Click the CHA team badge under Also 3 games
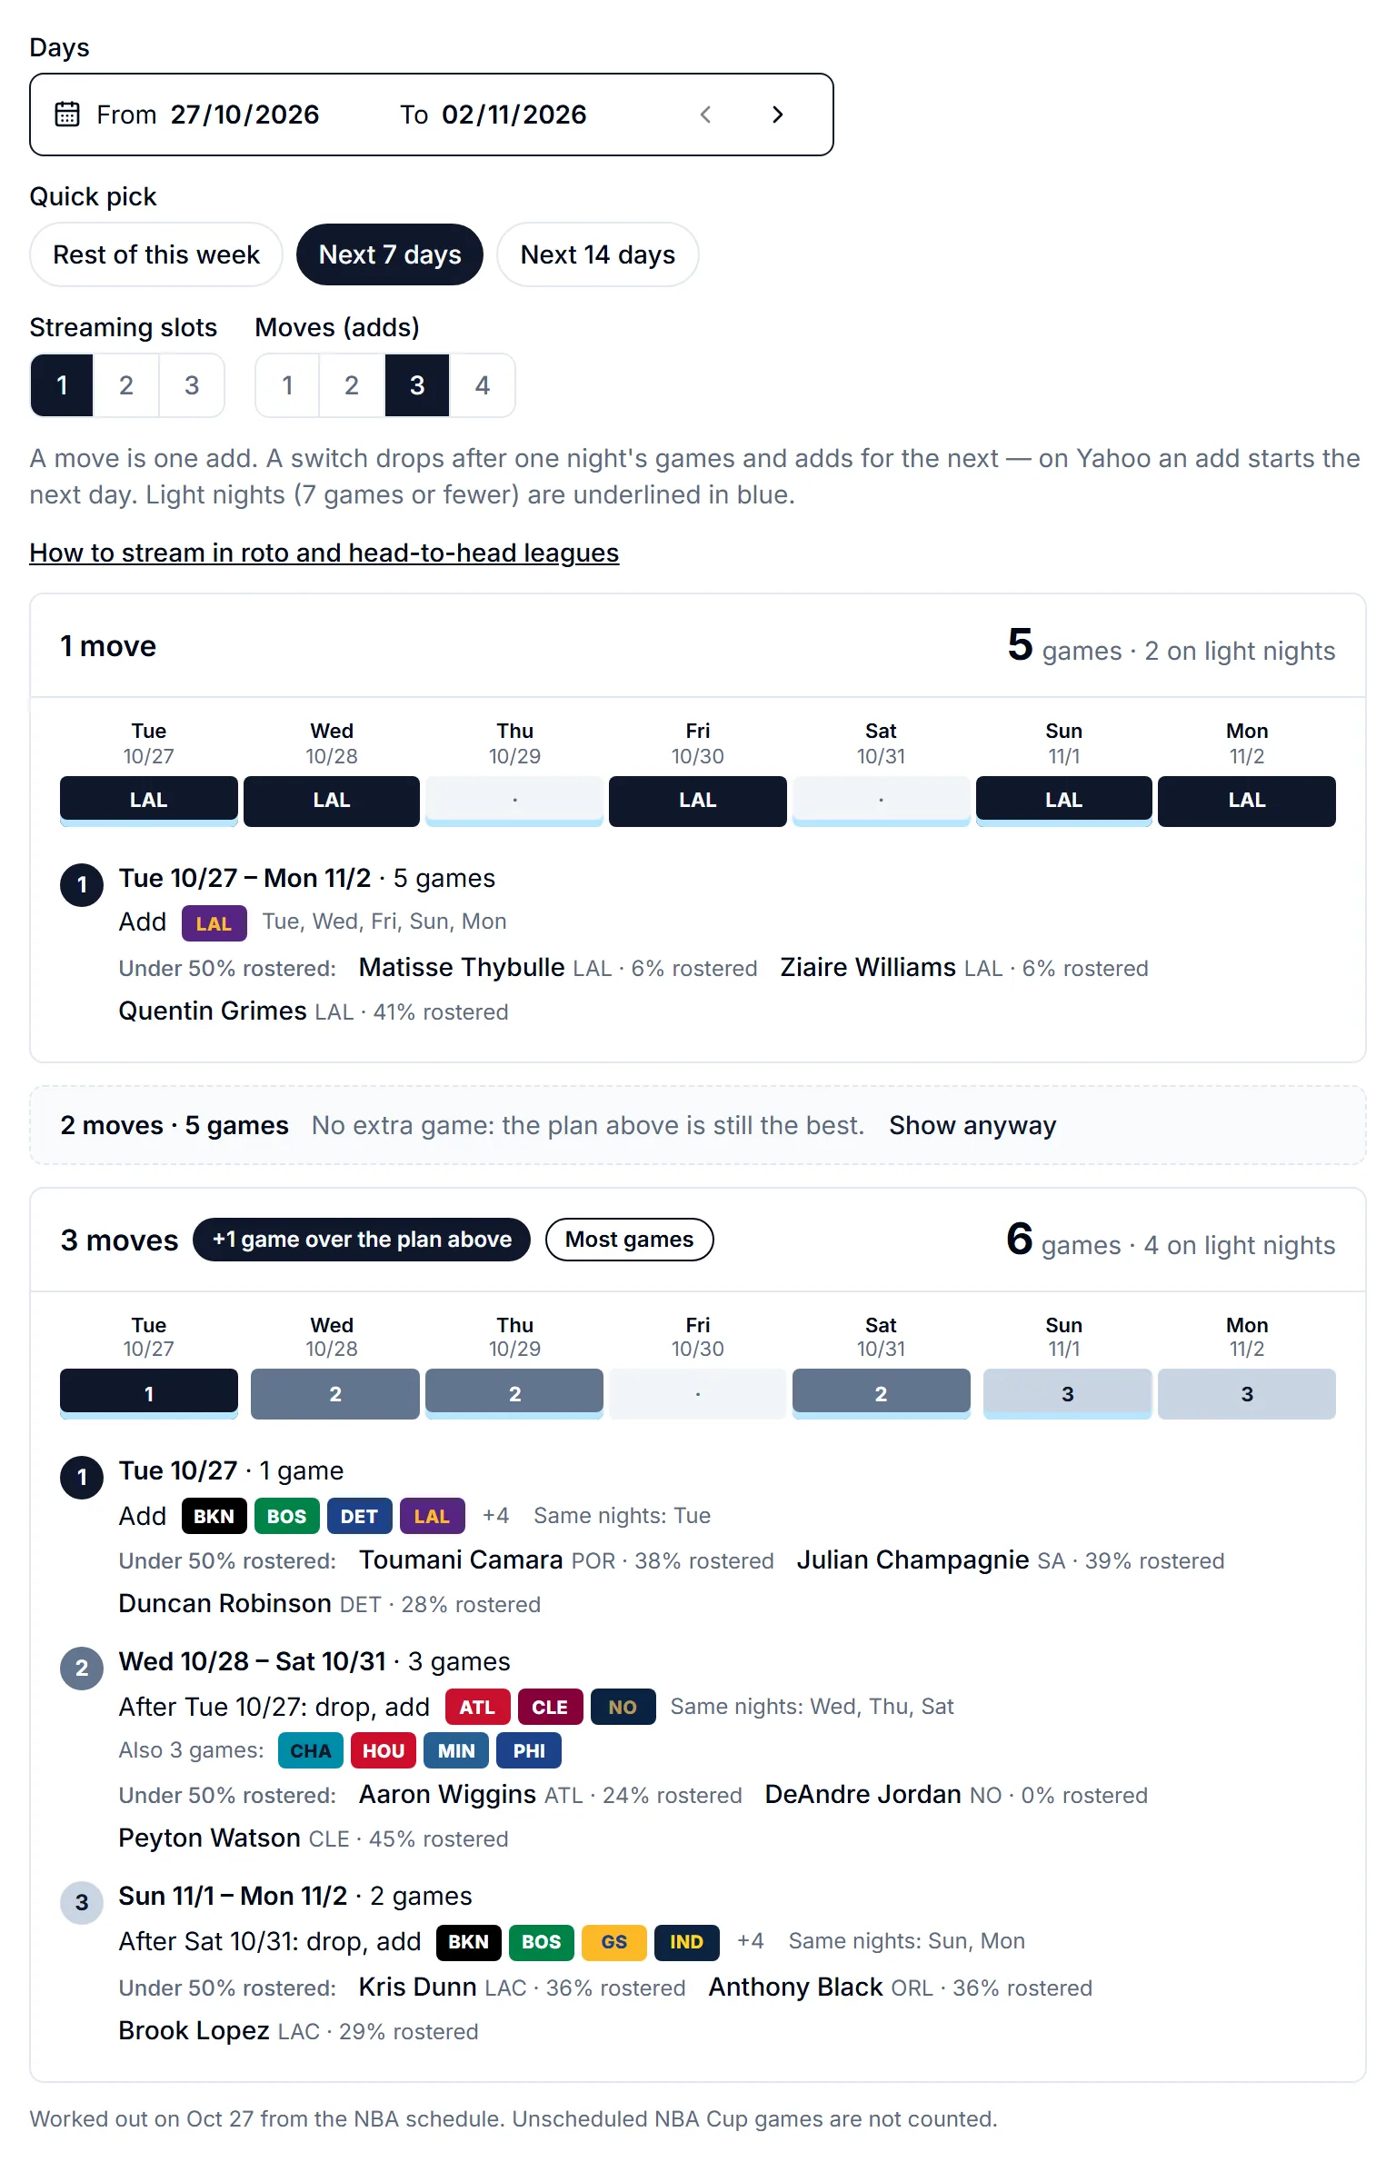This screenshot has width=1396, height=2162. (x=311, y=1750)
